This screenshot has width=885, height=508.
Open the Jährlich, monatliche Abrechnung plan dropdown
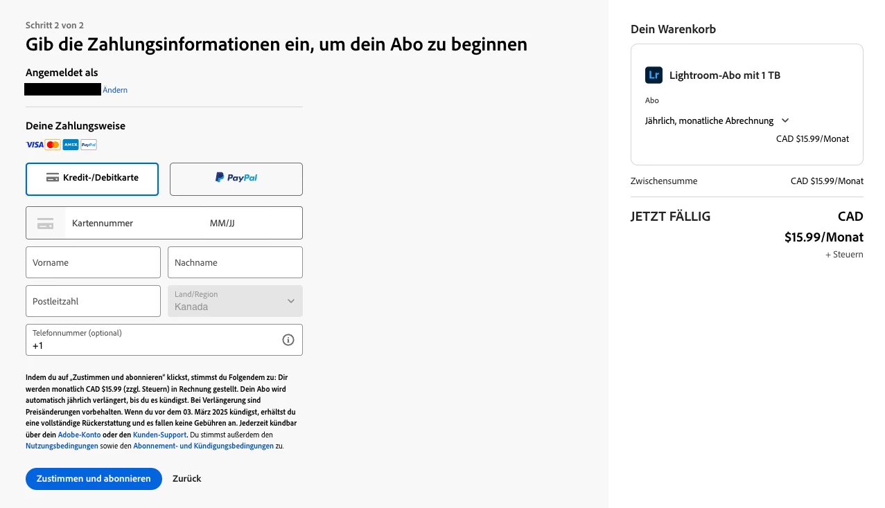click(717, 120)
